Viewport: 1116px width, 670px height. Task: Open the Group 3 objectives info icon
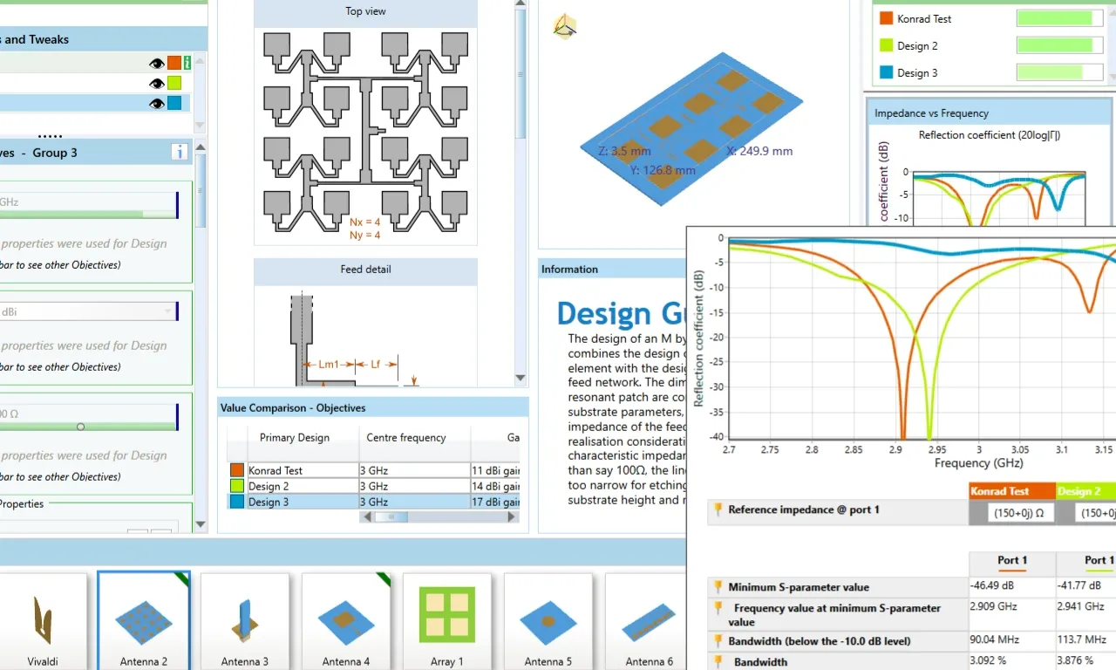click(x=180, y=153)
